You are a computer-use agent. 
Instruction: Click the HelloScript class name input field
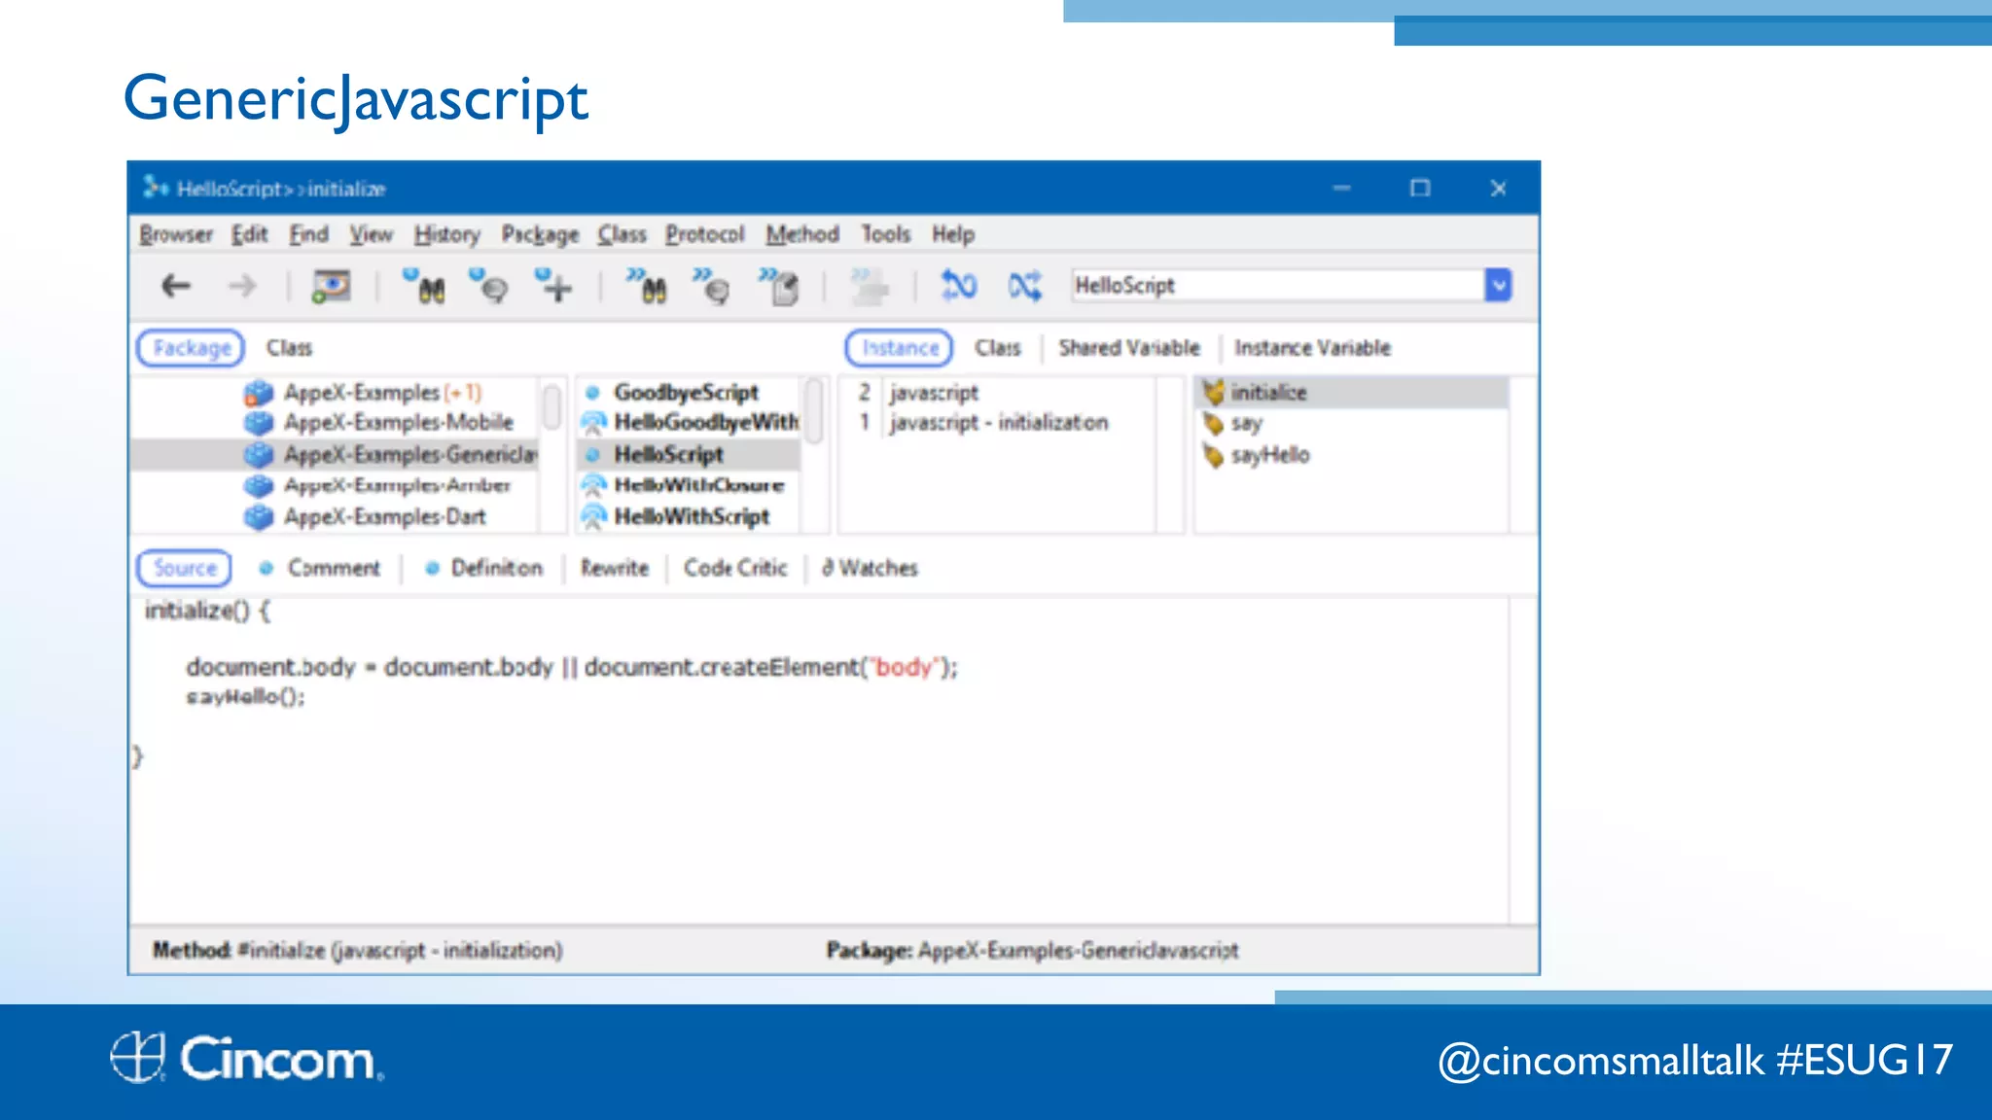(1278, 285)
